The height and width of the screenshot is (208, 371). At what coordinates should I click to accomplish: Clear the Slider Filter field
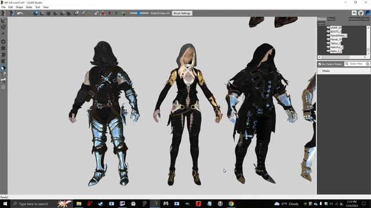coord(368,64)
